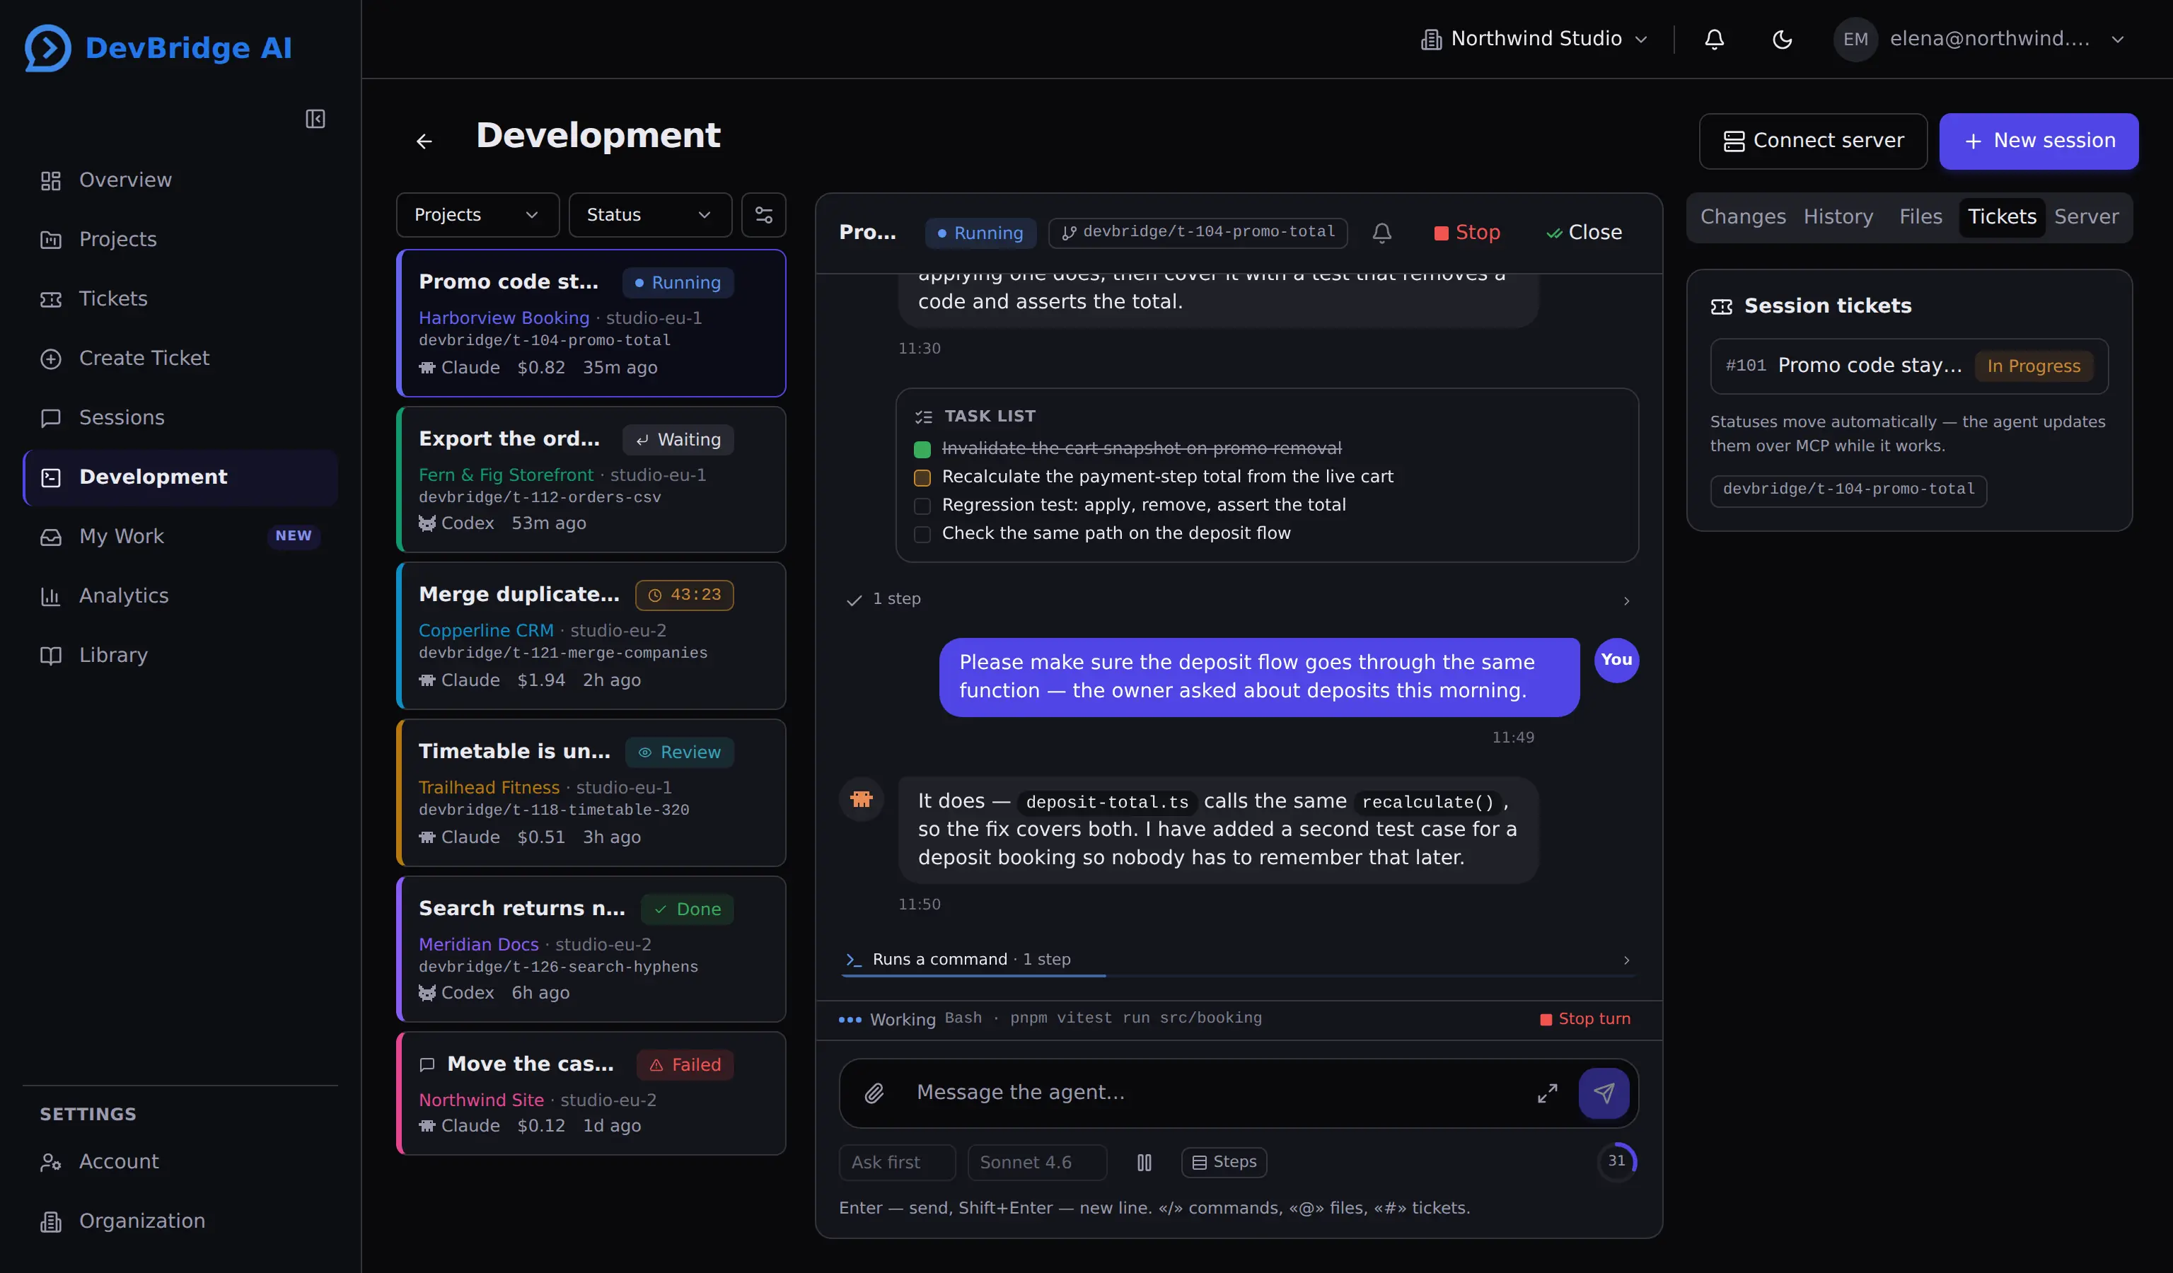
Task: Click the session bell notification icon
Action: (x=1382, y=233)
